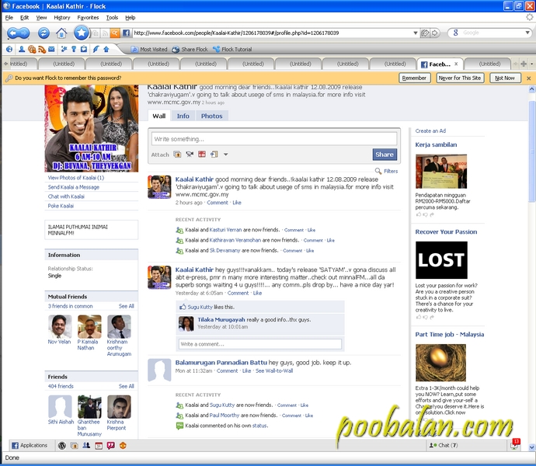Click the attach photo icon in composer
This screenshot has height=466, width=536.
[177, 155]
